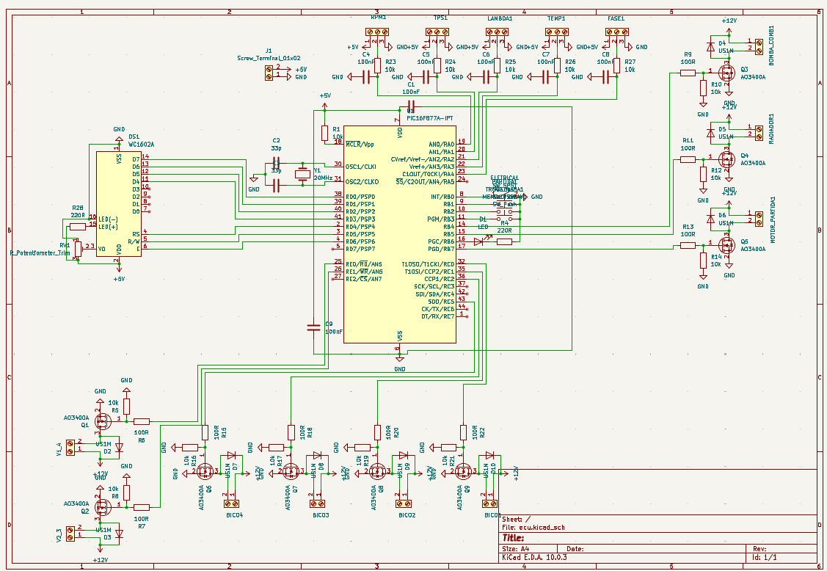The width and height of the screenshot is (827, 571).
Task: Select the R13 100R gate resistor
Action: coord(688,245)
